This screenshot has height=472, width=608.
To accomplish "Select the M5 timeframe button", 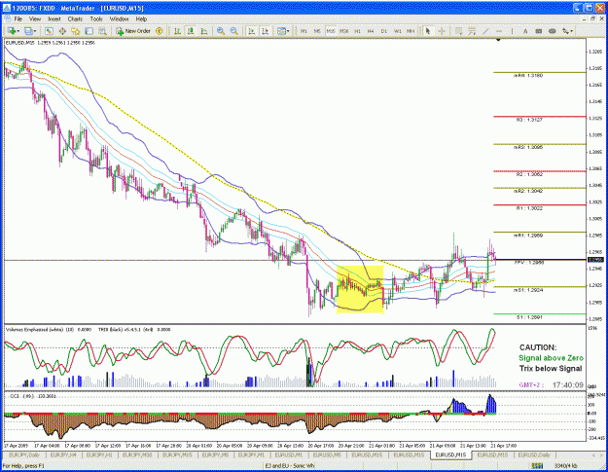I will pos(317,31).
